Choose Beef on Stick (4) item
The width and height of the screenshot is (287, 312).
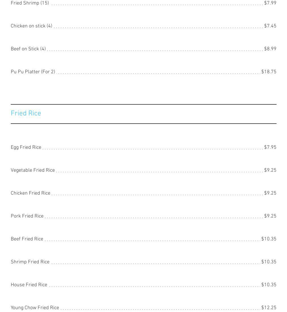coord(28,49)
